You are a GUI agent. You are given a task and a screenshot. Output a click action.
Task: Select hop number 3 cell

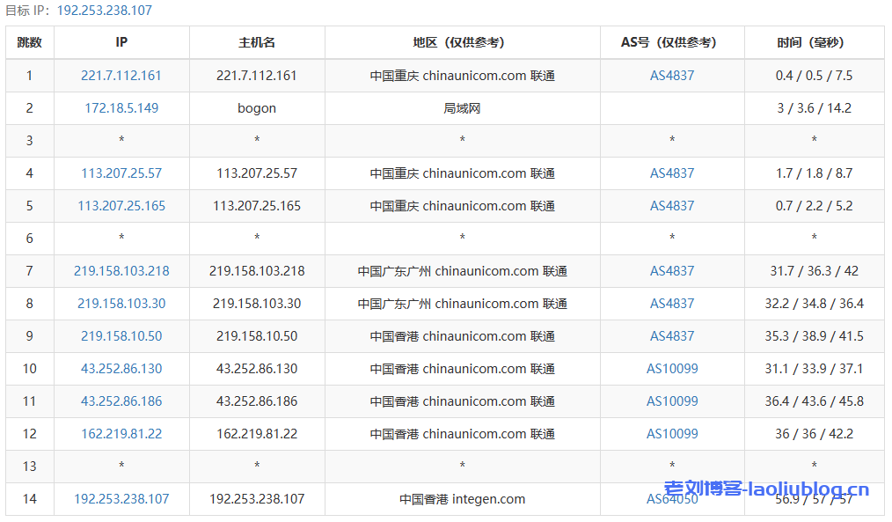(x=30, y=140)
